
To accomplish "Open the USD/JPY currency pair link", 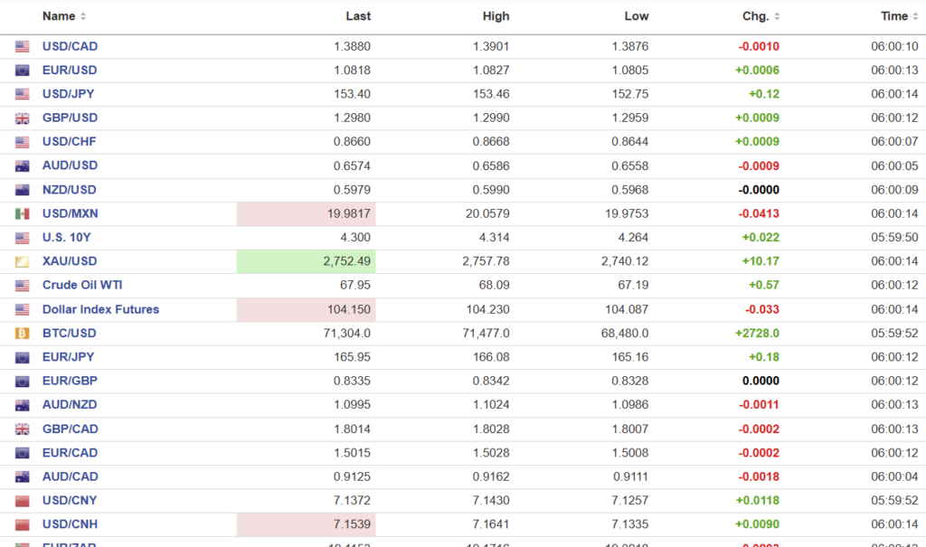I will pyautogui.click(x=69, y=94).
